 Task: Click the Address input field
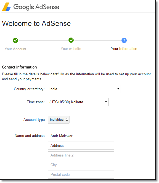pos(81,146)
